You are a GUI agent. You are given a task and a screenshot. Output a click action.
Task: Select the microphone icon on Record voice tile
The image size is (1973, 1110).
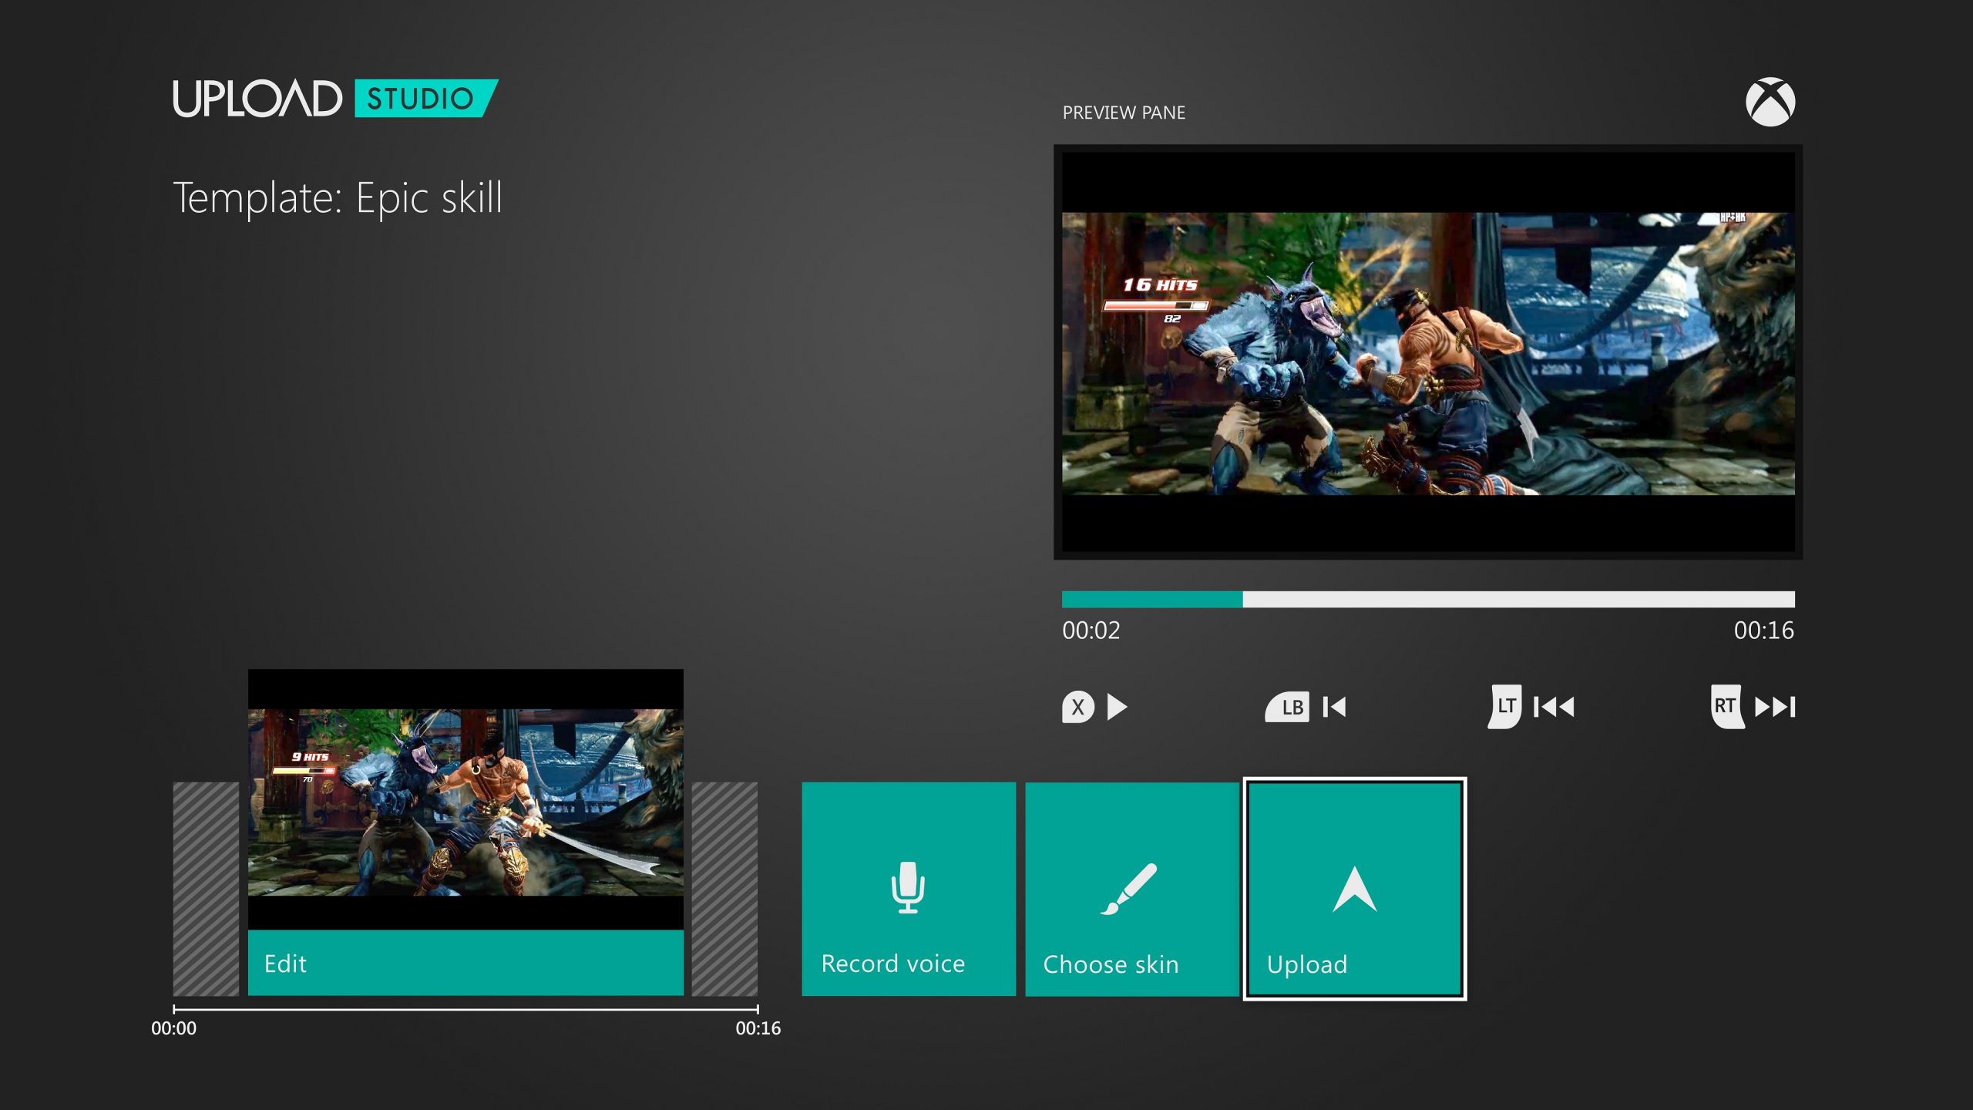(x=908, y=885)
